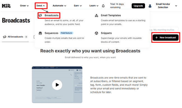Click the Paid feature badge
The width and height of the screenshot is (182, 108).
pyautogui.click(x=66, y=33)
